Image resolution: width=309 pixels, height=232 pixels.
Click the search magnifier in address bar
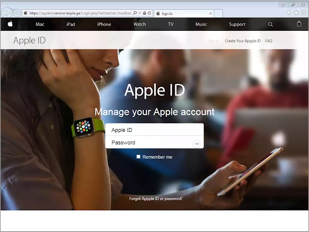click(x=135, y=13)
